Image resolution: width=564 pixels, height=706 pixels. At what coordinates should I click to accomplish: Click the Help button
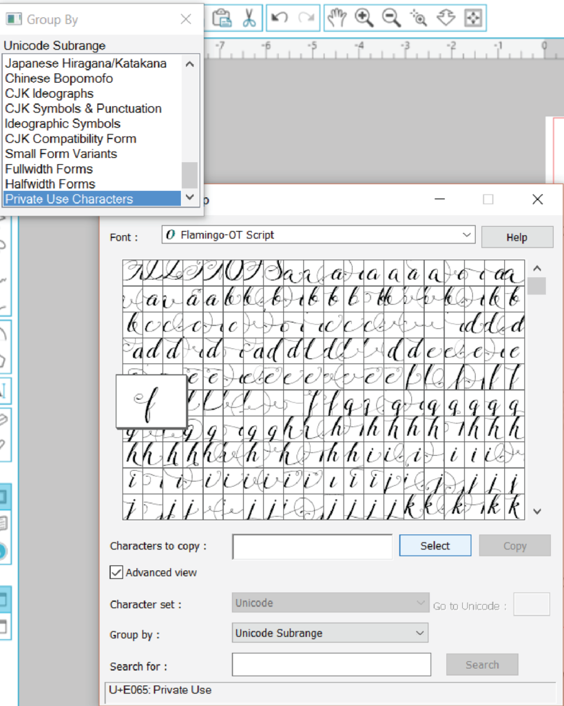coord(516,237)
